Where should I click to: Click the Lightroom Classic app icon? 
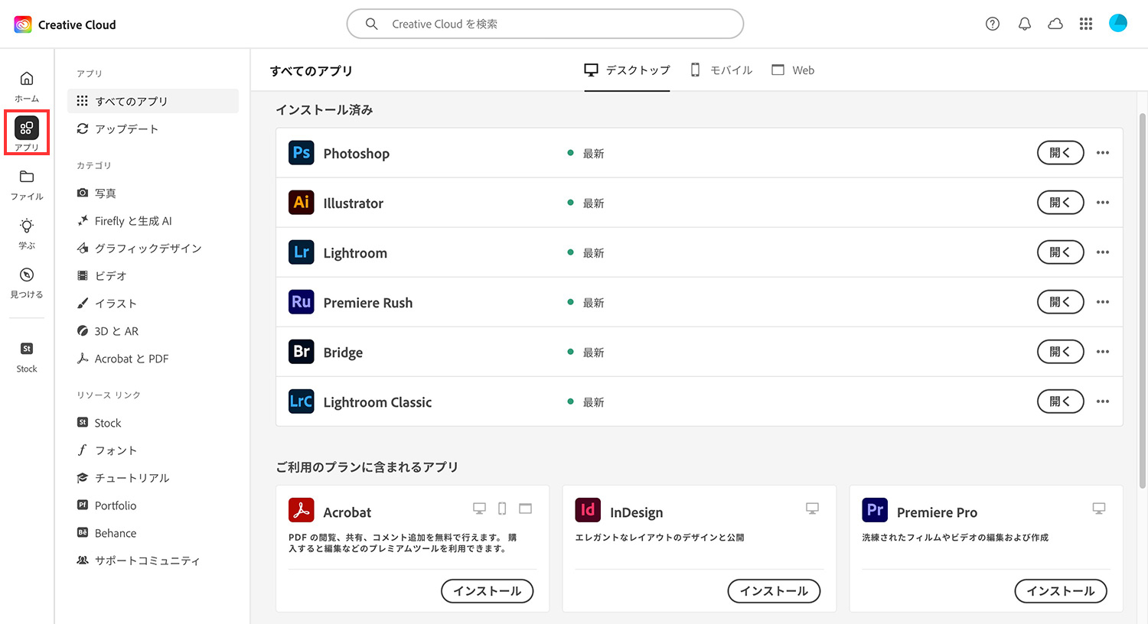point(302,401)
